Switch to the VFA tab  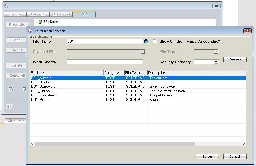[84, 14]
